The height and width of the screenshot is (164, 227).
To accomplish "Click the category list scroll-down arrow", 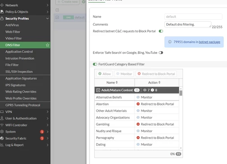I will (x=181, y=148).
